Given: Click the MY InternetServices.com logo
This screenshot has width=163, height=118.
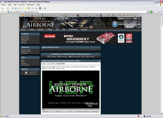Looking at the screenshot, I should (126, 24).
